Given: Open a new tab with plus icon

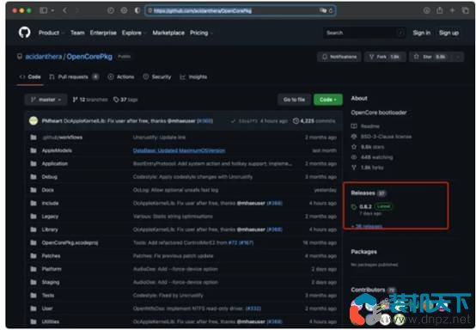Looking at the screenshot, I should tap(452, 10).
